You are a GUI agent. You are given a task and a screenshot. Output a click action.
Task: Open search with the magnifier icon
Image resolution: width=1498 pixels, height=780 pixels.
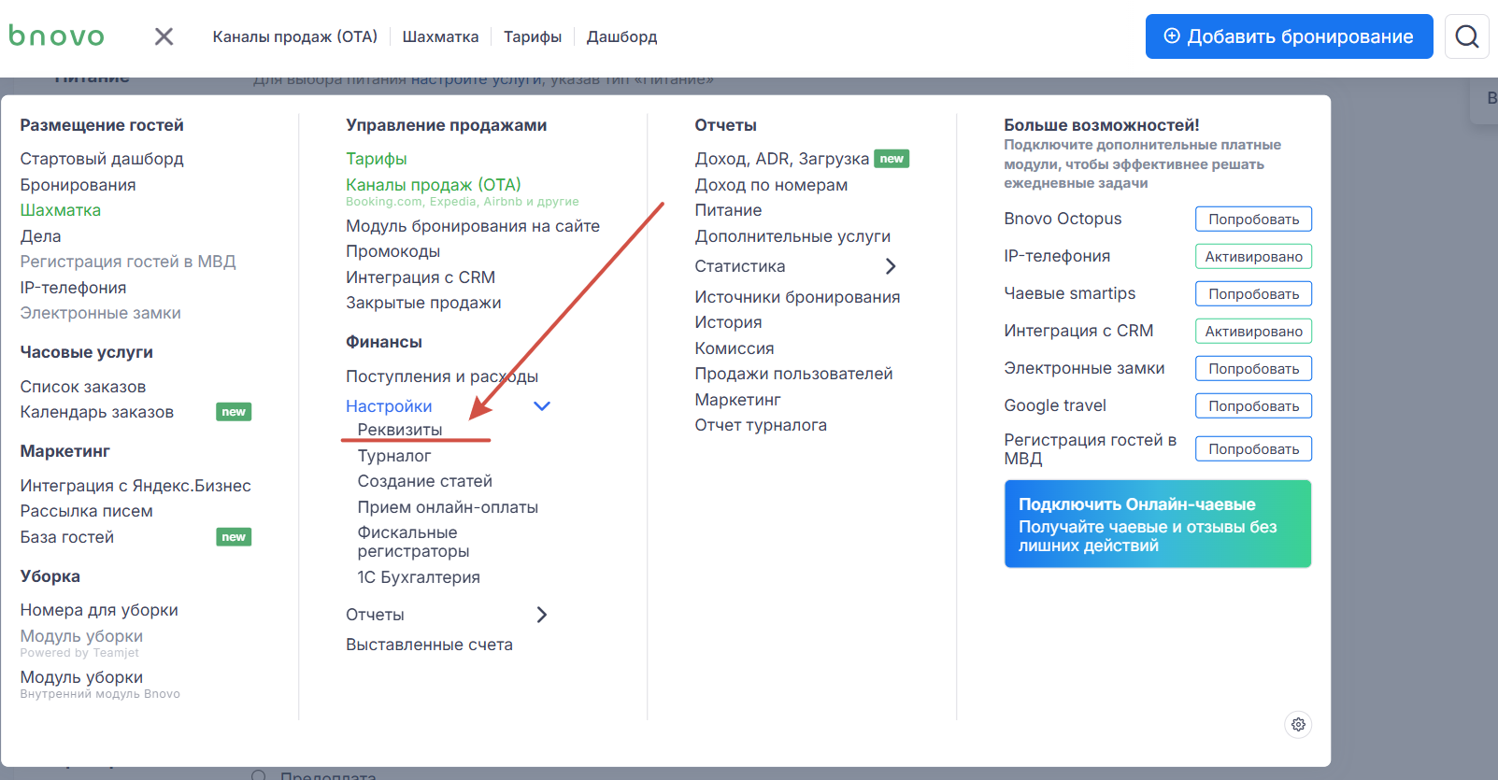click(x=1466, y=36)
